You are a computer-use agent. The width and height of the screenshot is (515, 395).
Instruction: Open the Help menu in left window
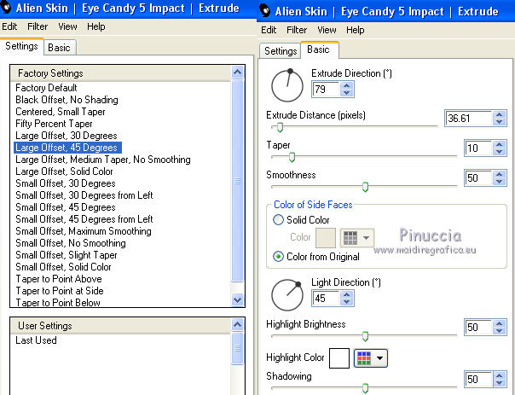(95, 26)
